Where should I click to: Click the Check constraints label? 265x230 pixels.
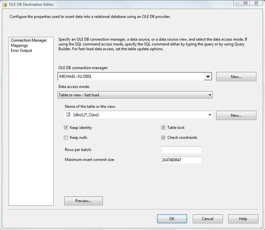(x=182, y=138)
